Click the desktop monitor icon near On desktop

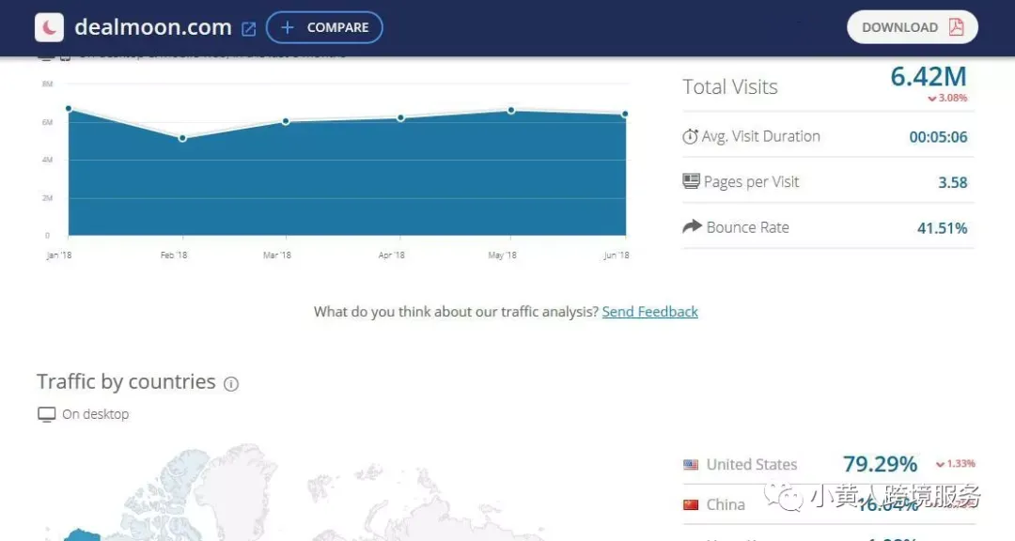[x=47, y=414]
